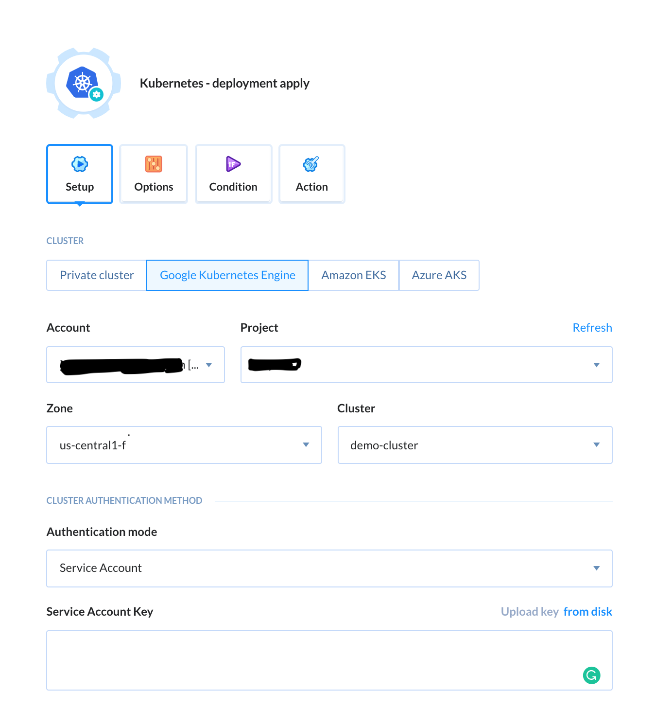Choose Amazon EKS cluster type

click(x=354, y=275)
